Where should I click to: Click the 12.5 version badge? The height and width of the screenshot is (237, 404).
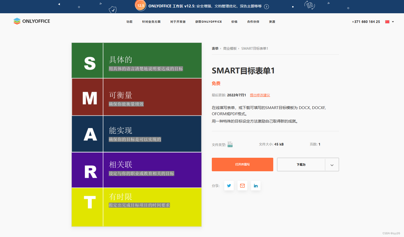[140, 5]
